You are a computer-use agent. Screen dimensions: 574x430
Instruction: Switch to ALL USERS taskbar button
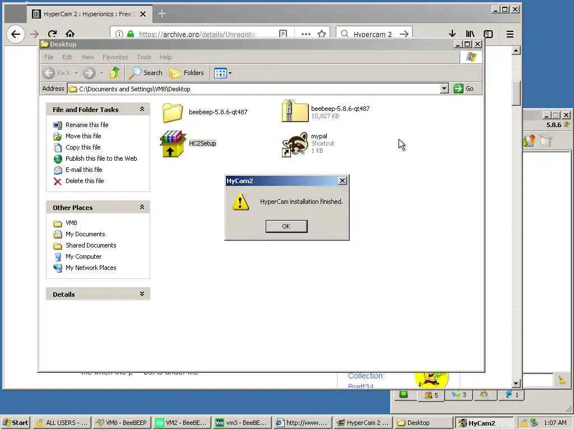(x=62, y=423)
